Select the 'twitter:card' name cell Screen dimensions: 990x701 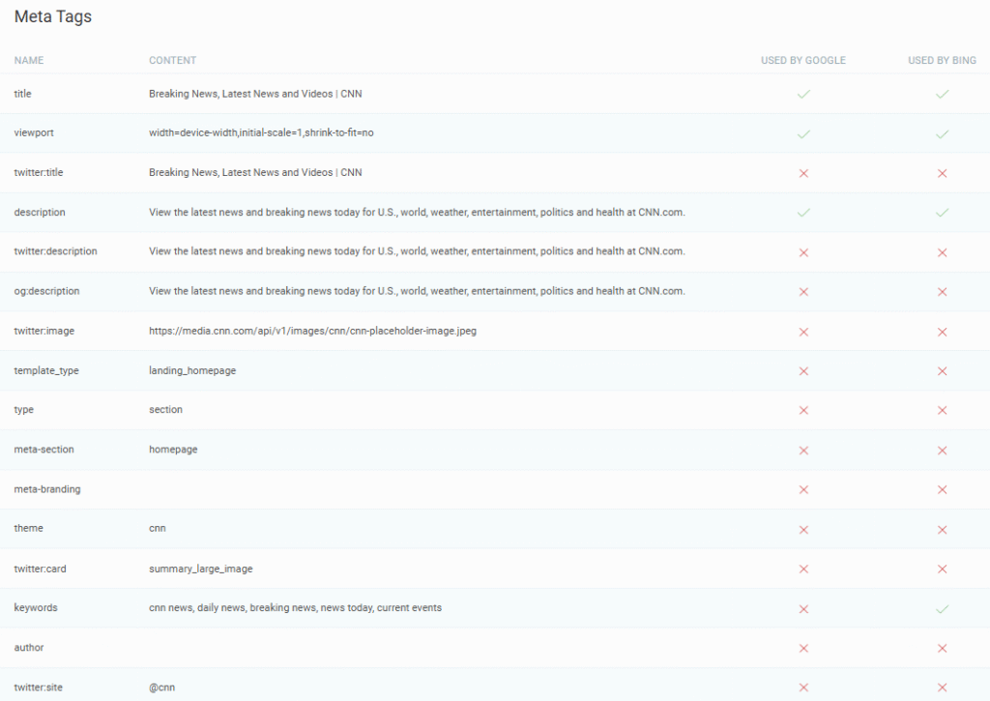click(40, 569)
